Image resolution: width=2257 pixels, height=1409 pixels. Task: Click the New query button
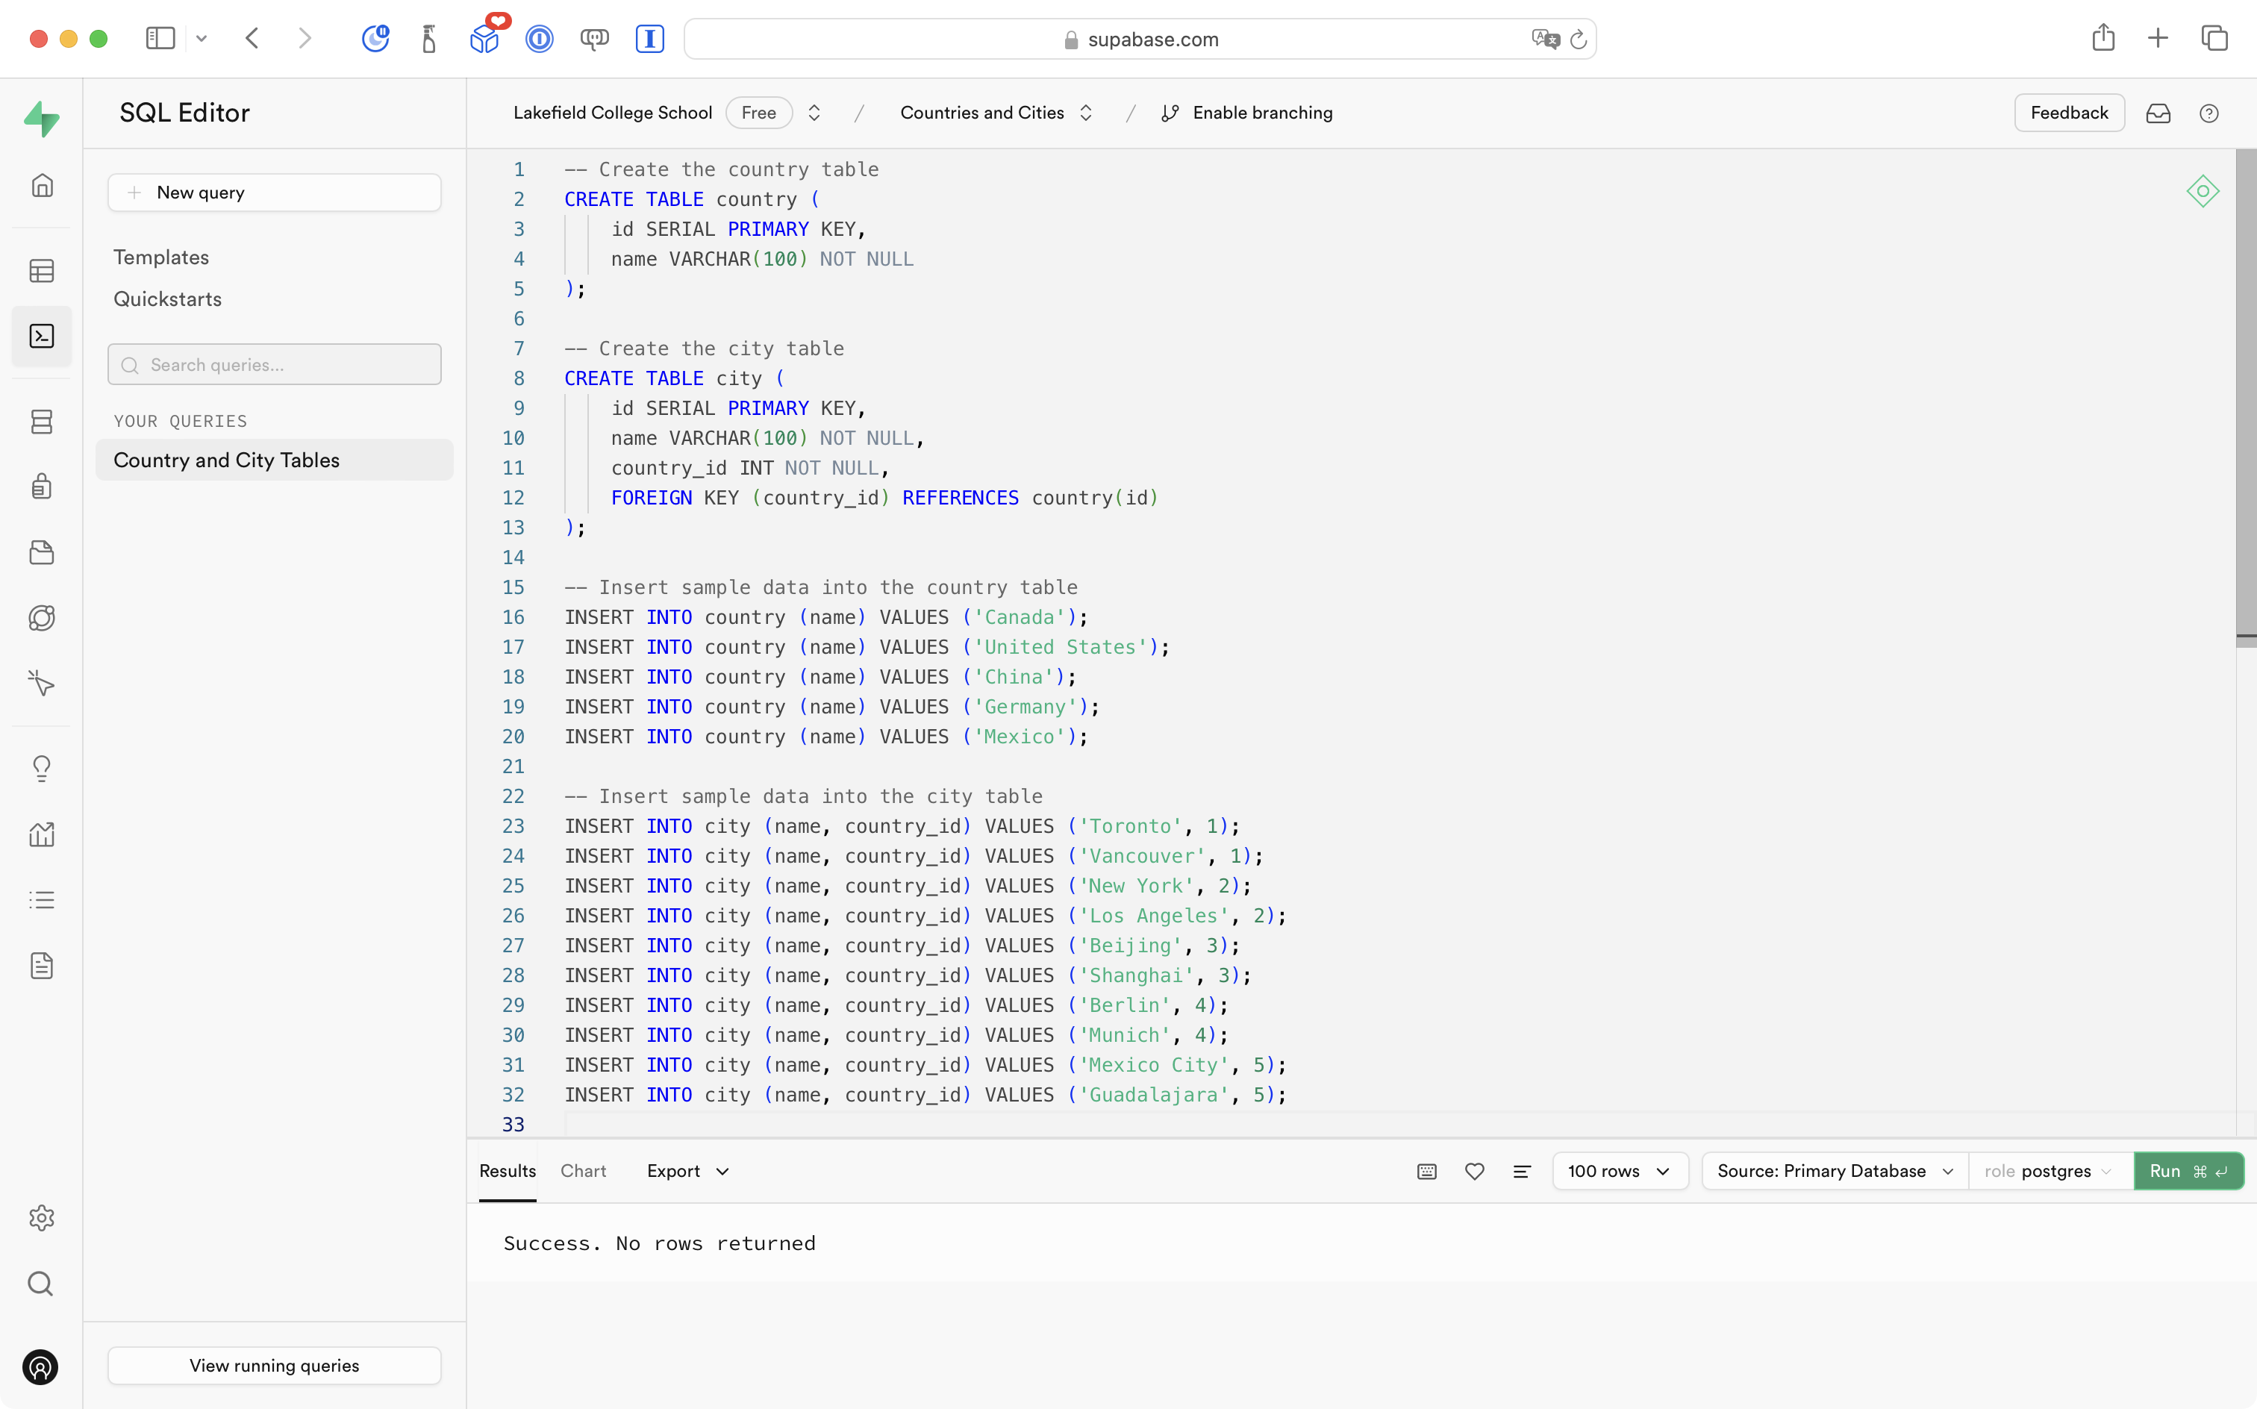click(x=274, y=193)
